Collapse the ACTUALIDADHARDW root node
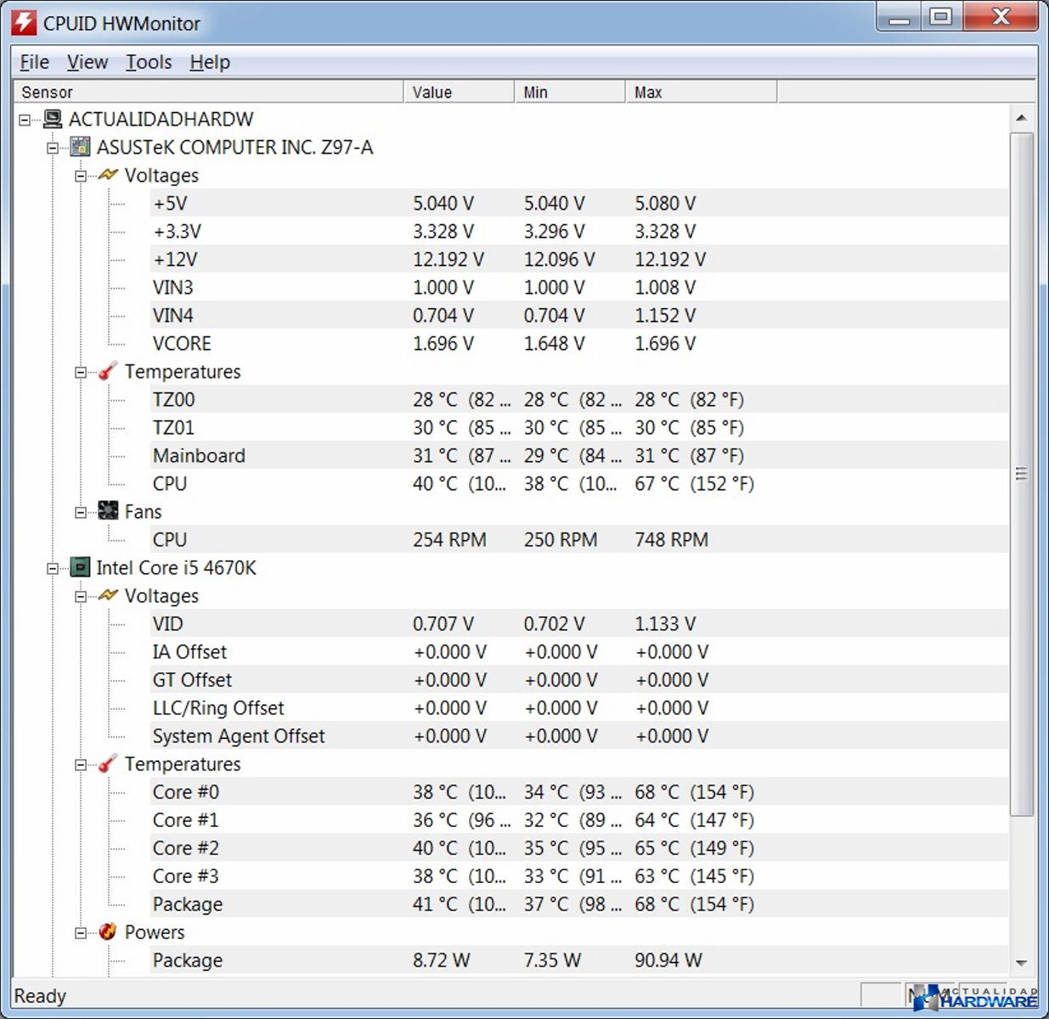Viewport: 1049px width, 1019px height. [x=25, y=120]
